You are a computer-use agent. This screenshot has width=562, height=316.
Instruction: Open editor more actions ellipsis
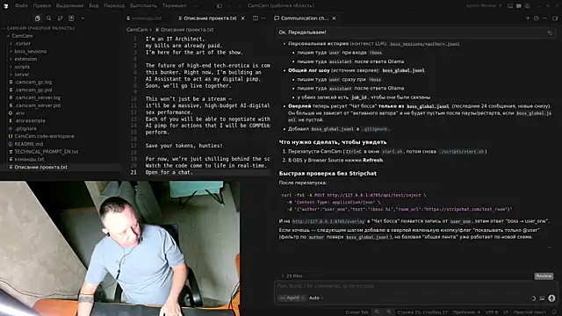click(x=263, y=18)
